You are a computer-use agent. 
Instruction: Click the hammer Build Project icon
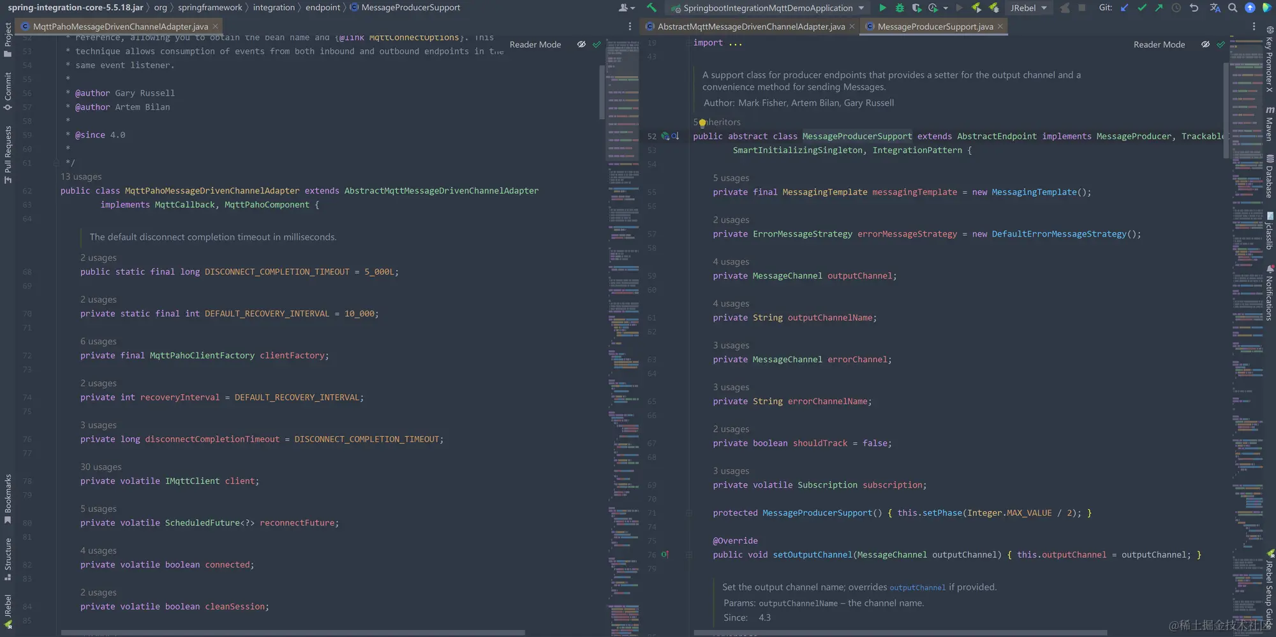651,8
